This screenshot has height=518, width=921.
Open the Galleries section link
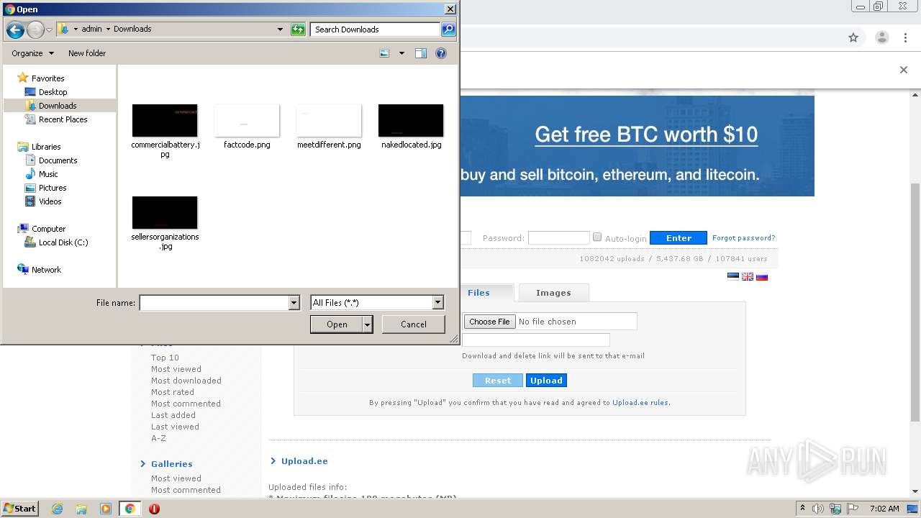pyautogui.click(x=171, y=464)
